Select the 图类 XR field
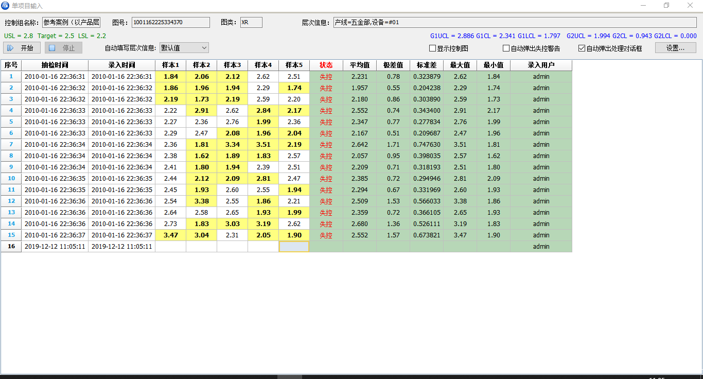The width and height of the screenshot is (703, 379). pyautogui.click(x=251, y=23)
